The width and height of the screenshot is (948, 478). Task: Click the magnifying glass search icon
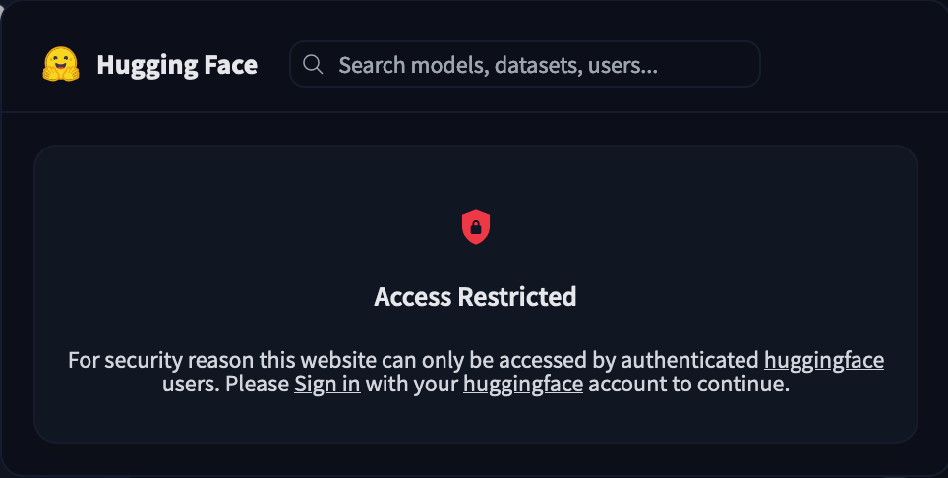click(x=314, y=65)
